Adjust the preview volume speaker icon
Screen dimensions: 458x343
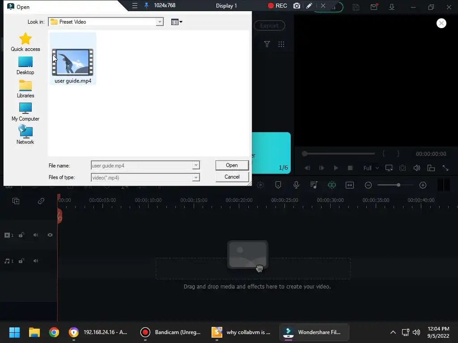417,168
